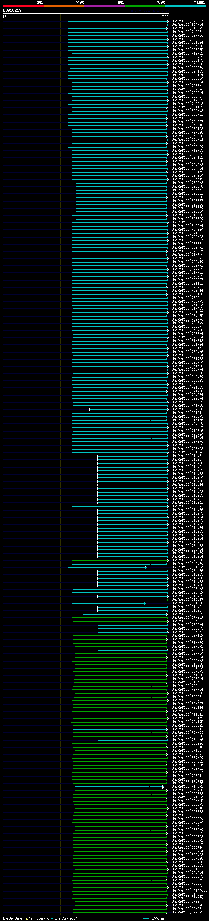Select hit UniRef100_C6J8X3

(x=187, y=815)
